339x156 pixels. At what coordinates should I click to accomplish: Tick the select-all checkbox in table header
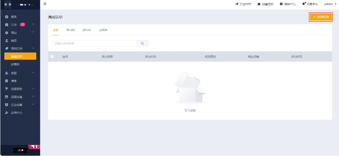pos(52,57)
